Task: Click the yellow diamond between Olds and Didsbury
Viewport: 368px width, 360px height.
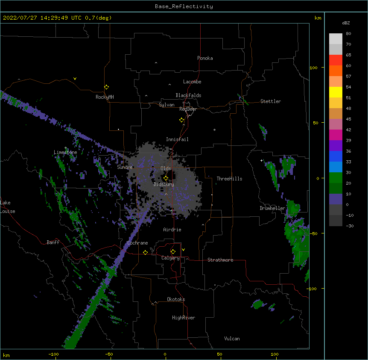Action: pos(166,178)
